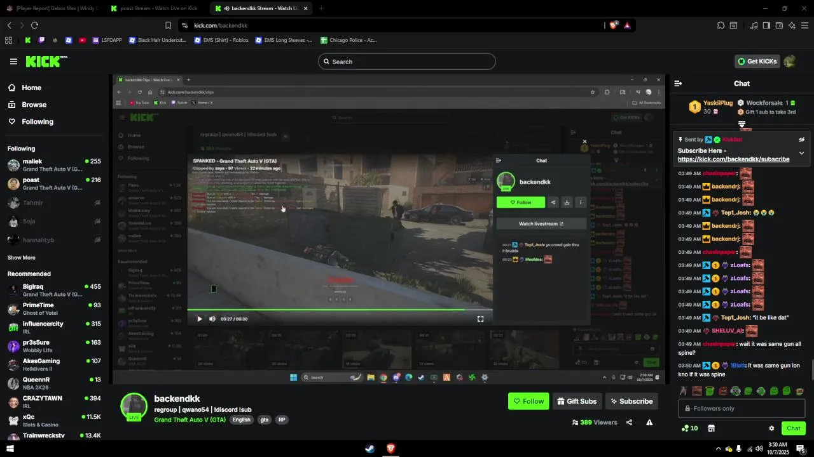Image resolution: width=814 pixels, height=457 pixels.
Task: Open the YouTube bookmark icon
Action: (82, 40)
